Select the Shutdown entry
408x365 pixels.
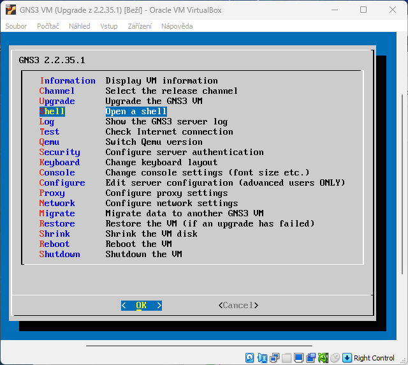click(x=59, y=254)
